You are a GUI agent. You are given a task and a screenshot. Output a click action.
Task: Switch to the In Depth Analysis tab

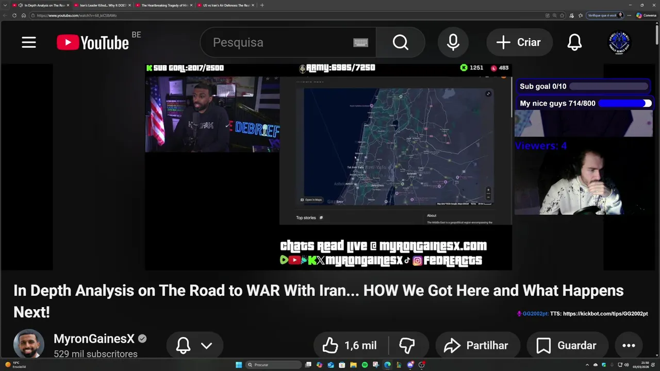point(41,5)
